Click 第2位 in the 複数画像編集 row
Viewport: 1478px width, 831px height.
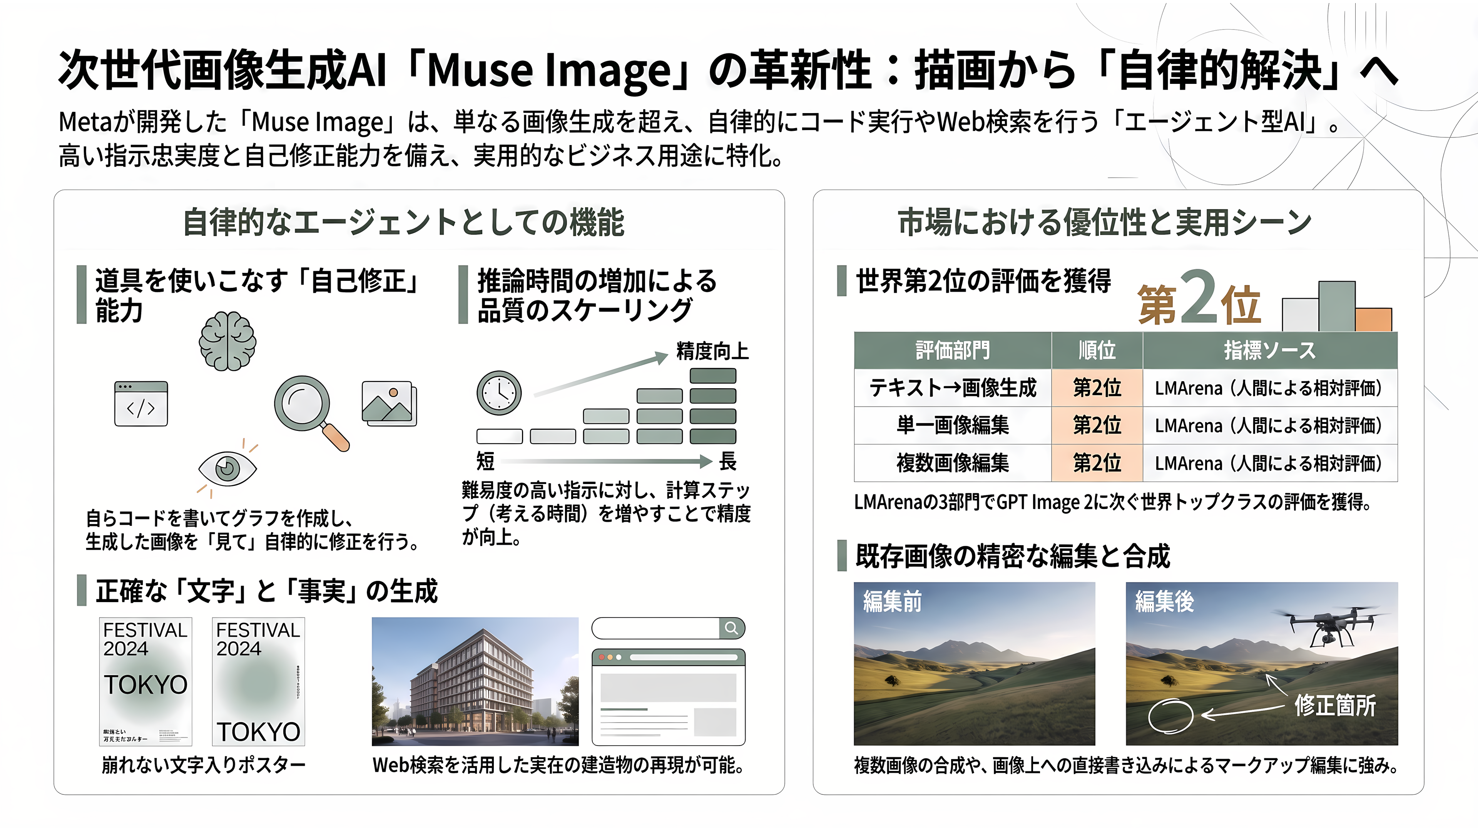click(1097, 463)
